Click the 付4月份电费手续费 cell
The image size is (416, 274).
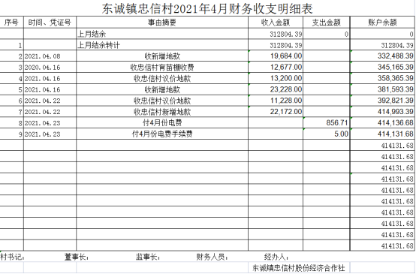click(162, 134)
